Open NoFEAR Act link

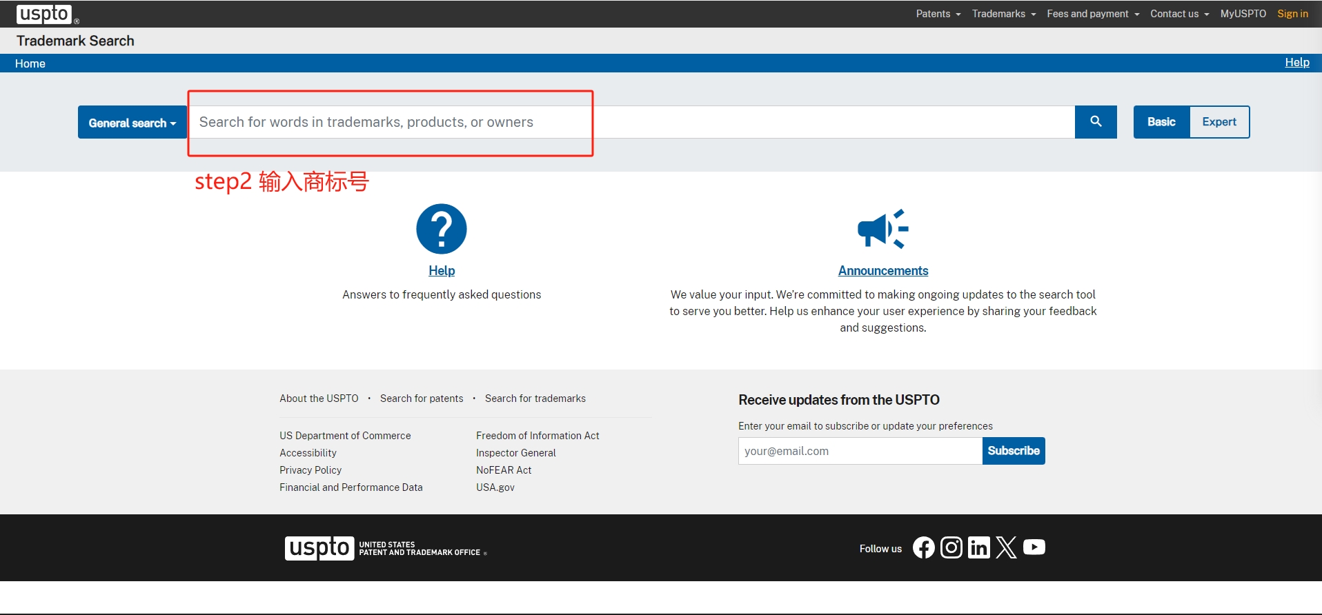pos(504,470)
